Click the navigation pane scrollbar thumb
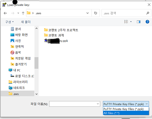Screen dimensions: 152x119 [36, 63]
